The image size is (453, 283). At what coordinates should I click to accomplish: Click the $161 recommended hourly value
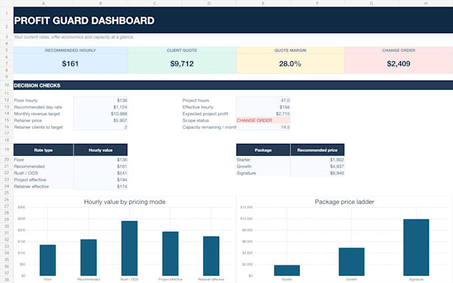coord(70,63)
